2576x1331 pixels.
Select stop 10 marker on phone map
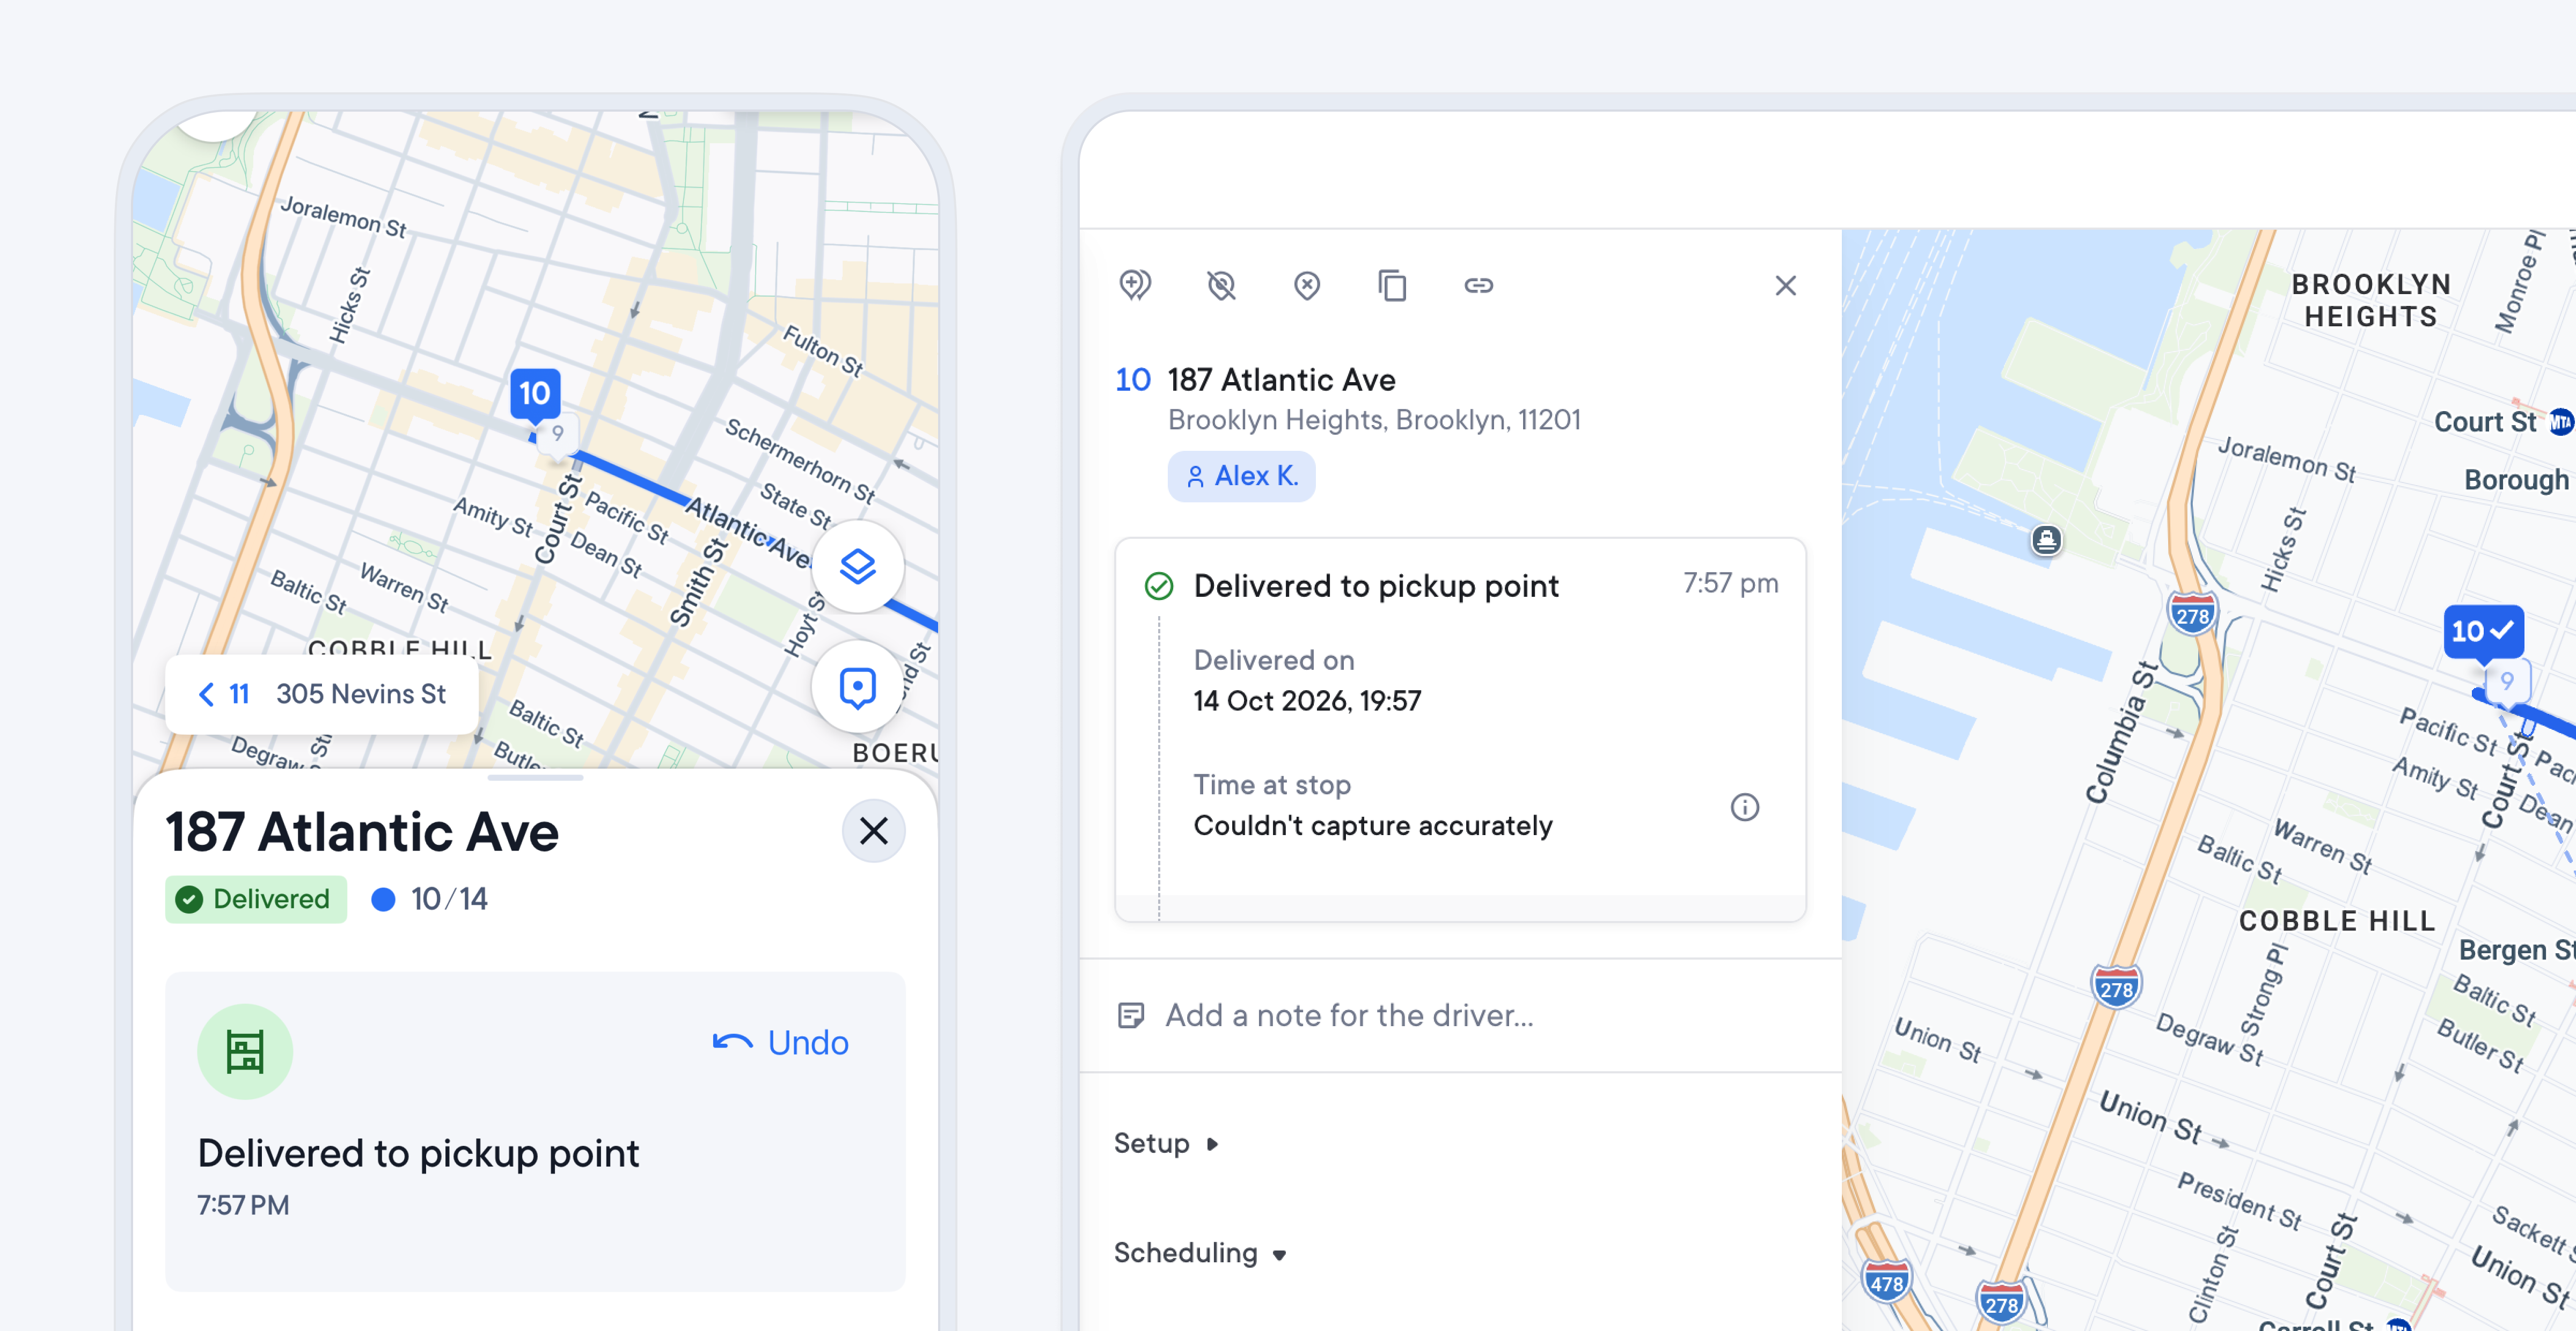tap(535, 396)
